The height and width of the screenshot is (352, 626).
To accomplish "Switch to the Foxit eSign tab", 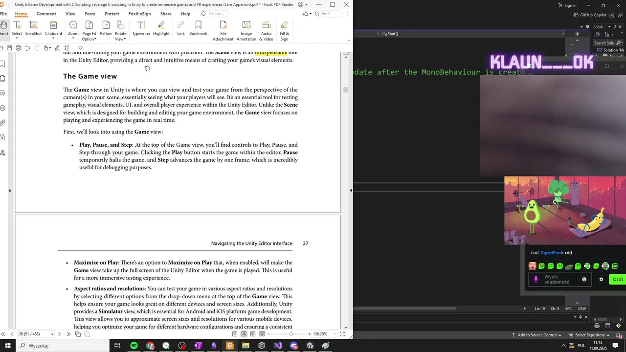I will pyautogui.click(x=139, y=14).
